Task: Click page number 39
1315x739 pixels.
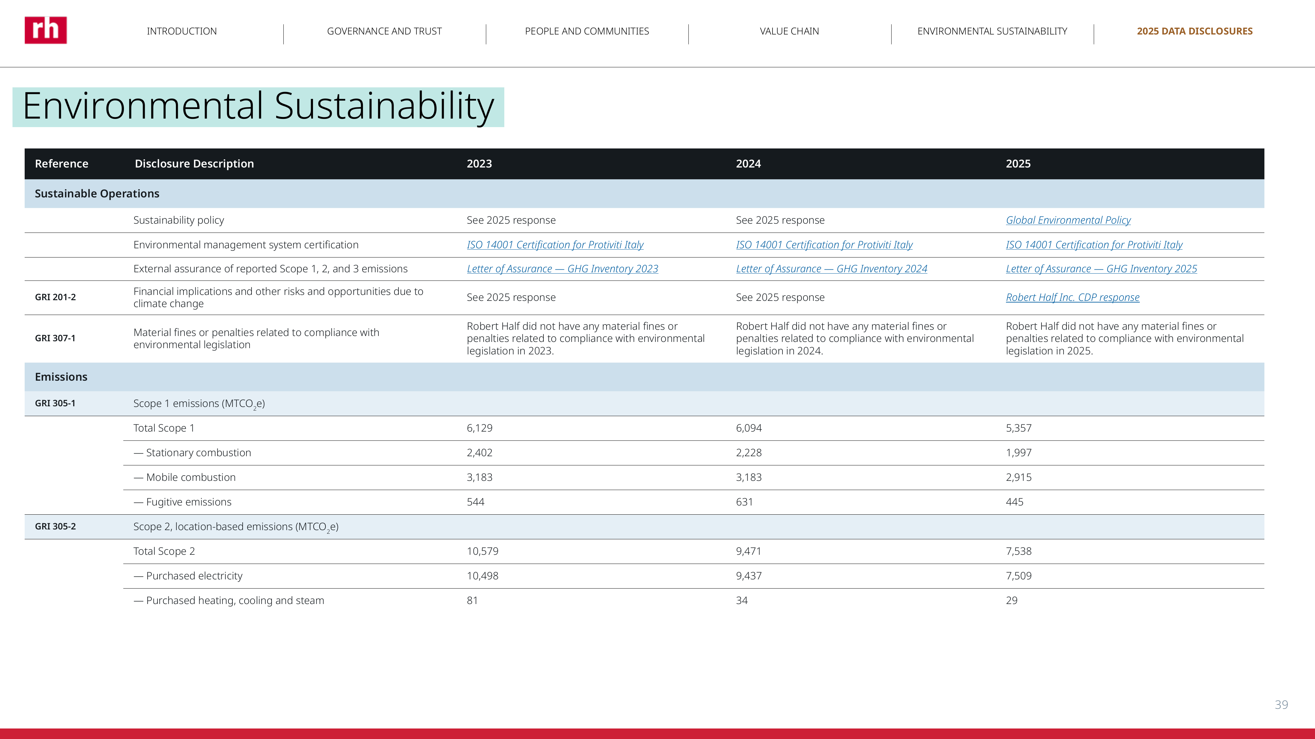Action: coord(1281,705)
